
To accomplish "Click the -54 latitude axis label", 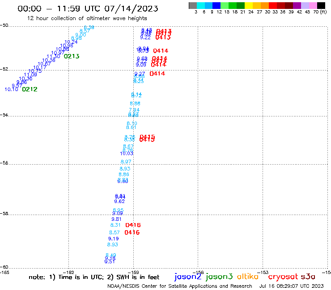I will pyautogui.click(x=4, y=115).
